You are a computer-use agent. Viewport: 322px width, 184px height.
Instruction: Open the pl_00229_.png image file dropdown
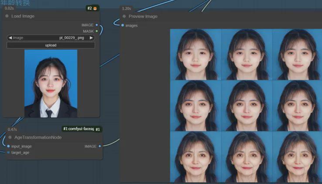(51, 38)
